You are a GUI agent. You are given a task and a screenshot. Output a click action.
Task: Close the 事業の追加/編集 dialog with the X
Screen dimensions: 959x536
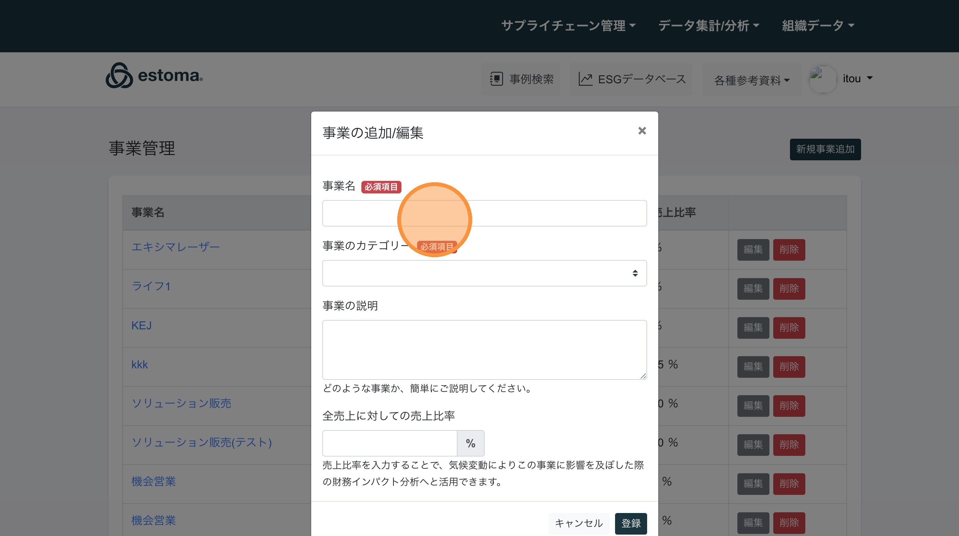coord(642,131)
